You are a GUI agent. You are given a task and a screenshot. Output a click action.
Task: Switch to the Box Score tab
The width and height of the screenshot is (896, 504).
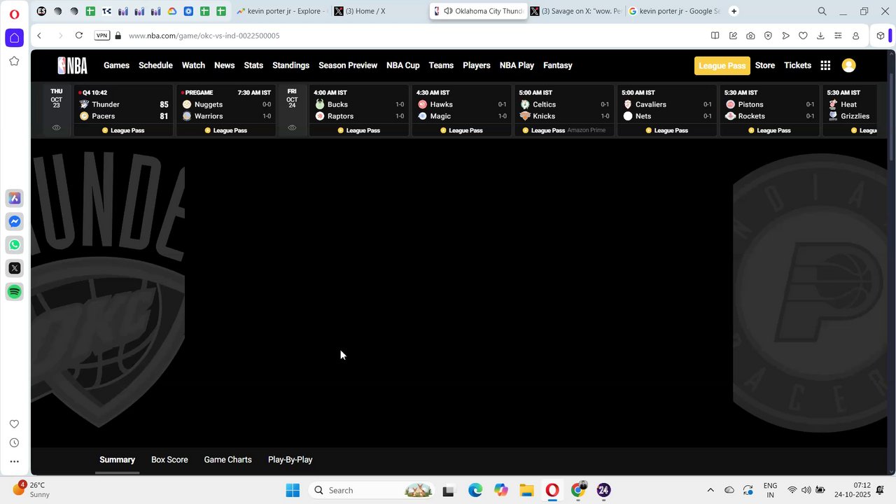coord(169,460)
